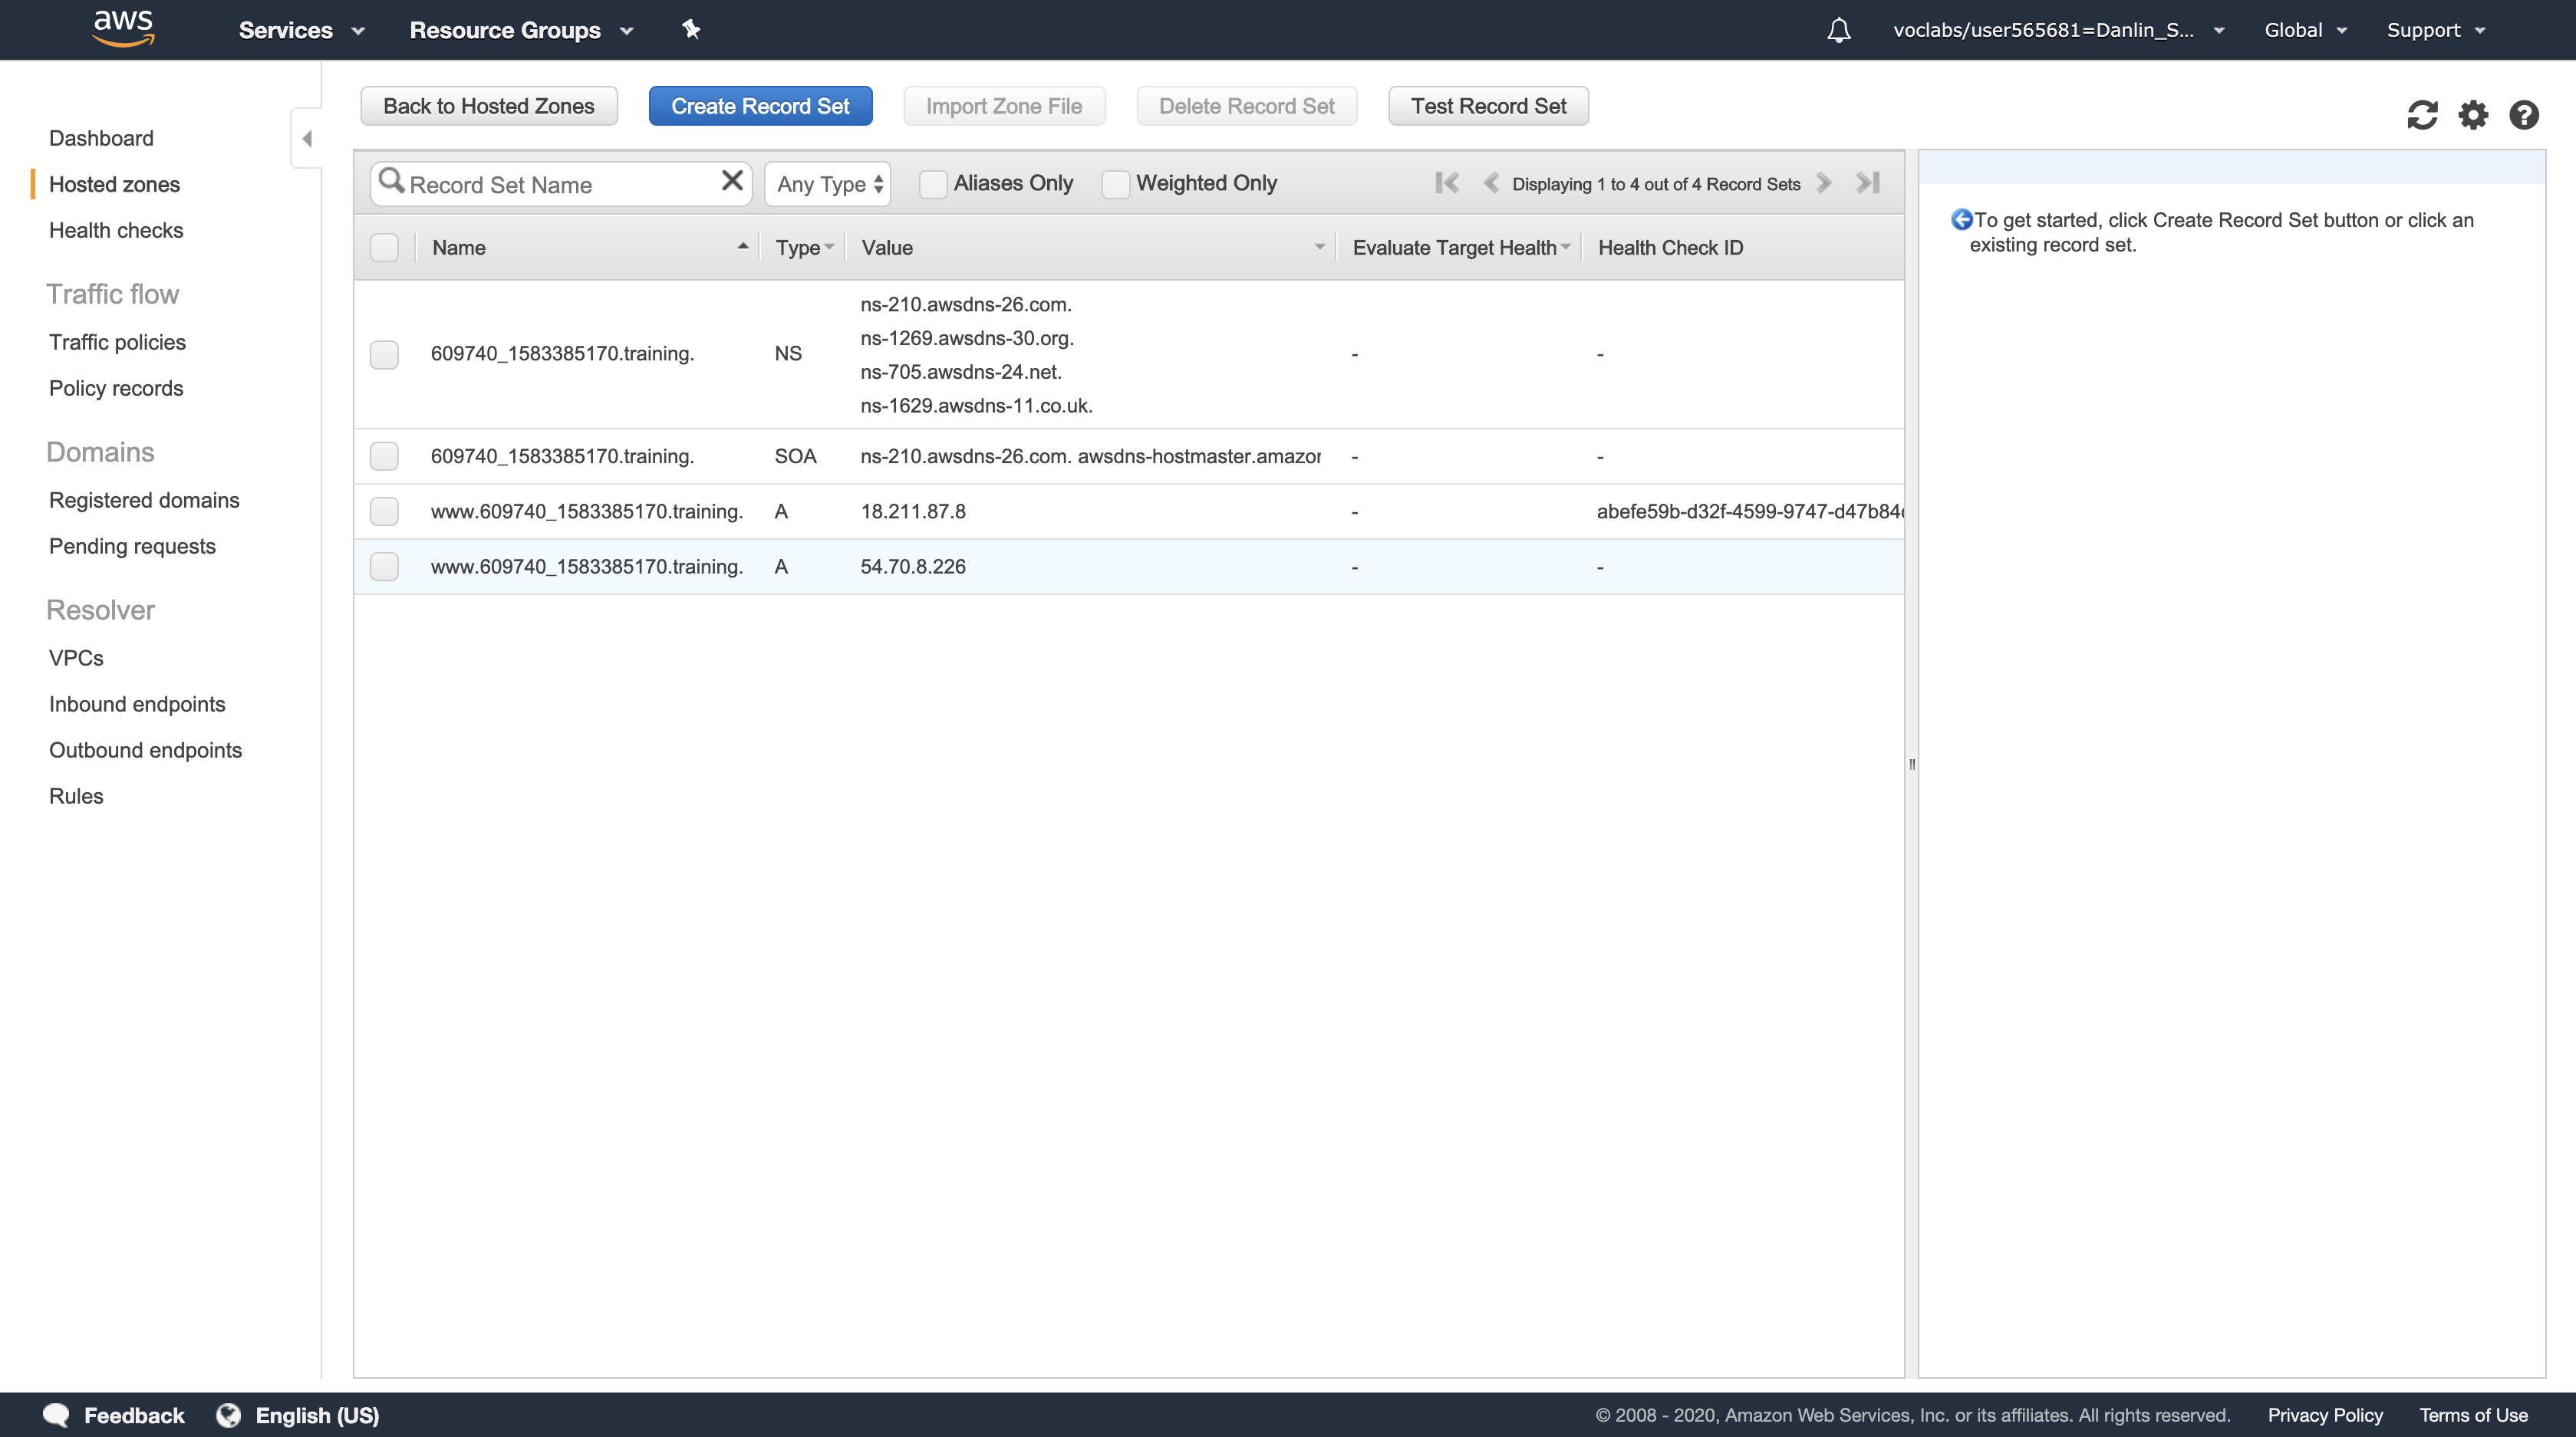Image resolution: width=2576 pixels, height=1437 pixels.
Task: Expand the Services menu
Action: 301,30
